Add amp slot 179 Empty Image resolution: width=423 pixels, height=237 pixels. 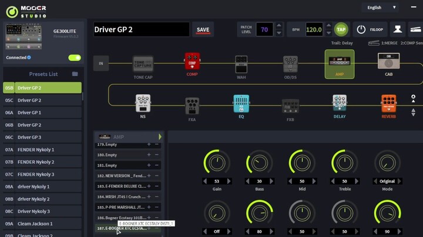149,145
